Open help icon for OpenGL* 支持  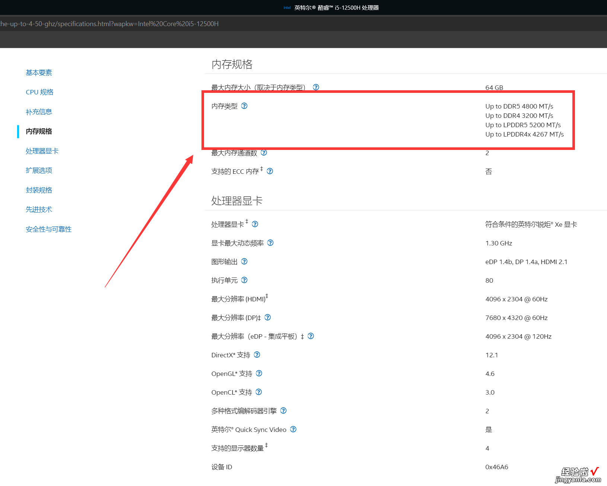259,373
